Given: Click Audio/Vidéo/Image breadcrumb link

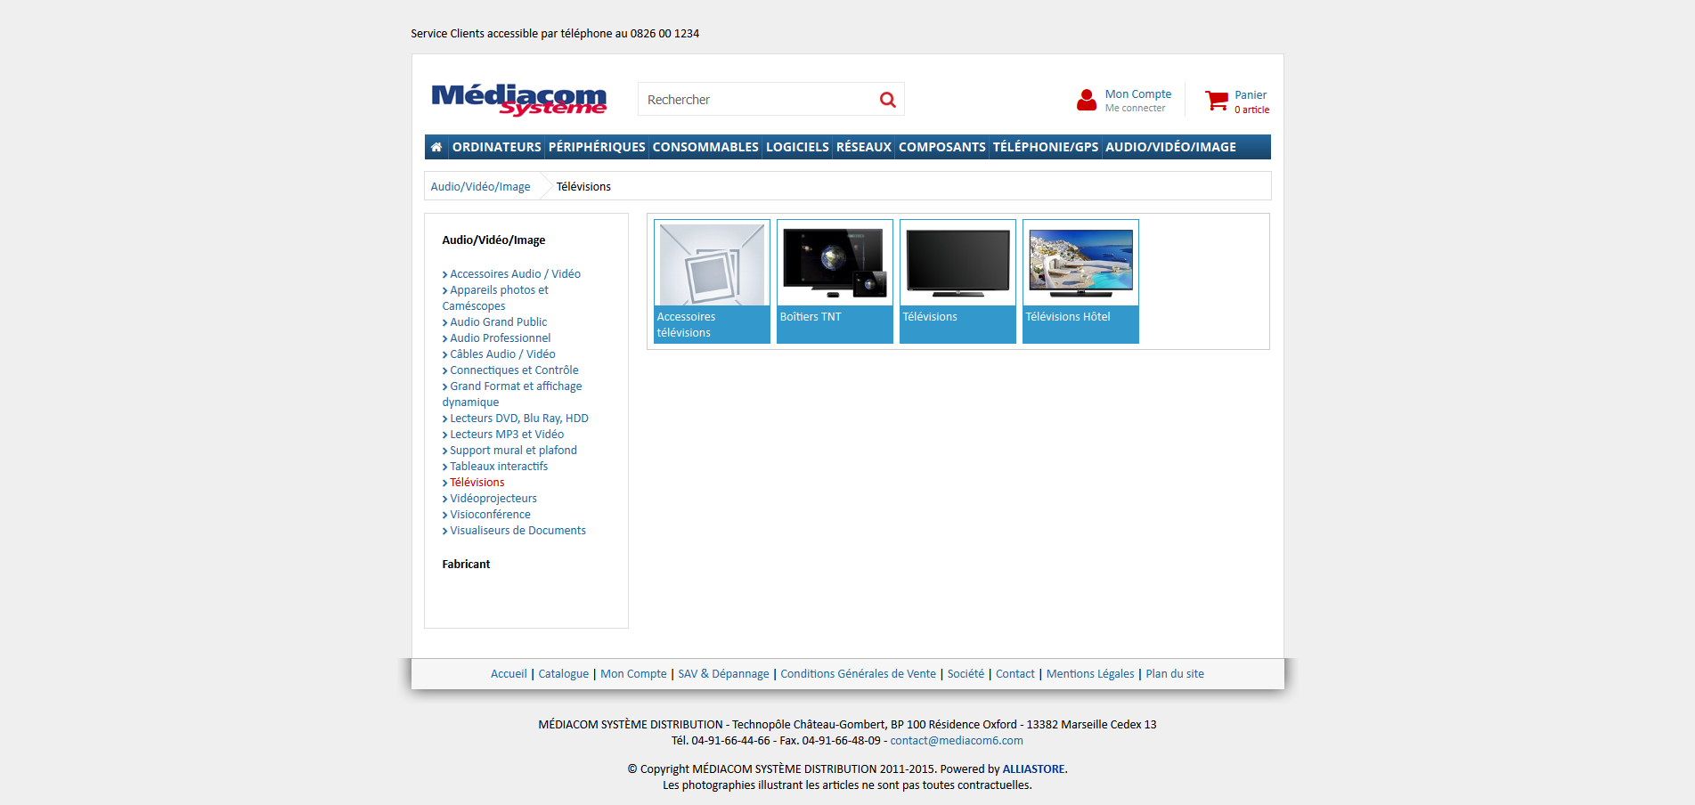Looking at the screenshot, I should [x=480, y=186].
